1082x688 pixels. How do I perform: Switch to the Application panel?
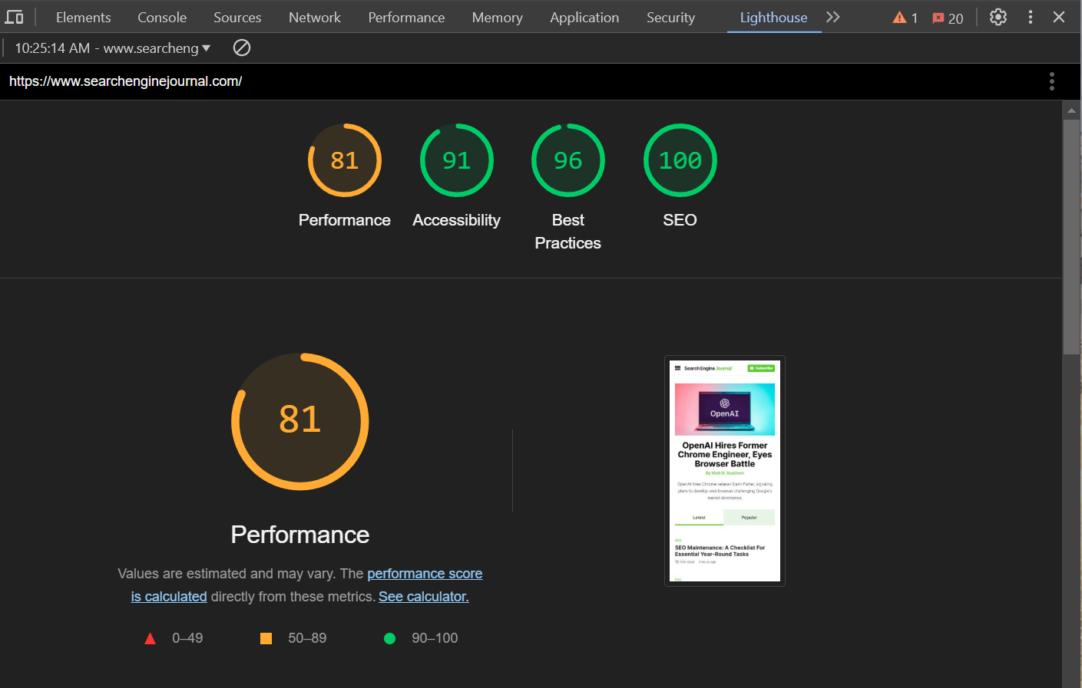tap(584, 17)
